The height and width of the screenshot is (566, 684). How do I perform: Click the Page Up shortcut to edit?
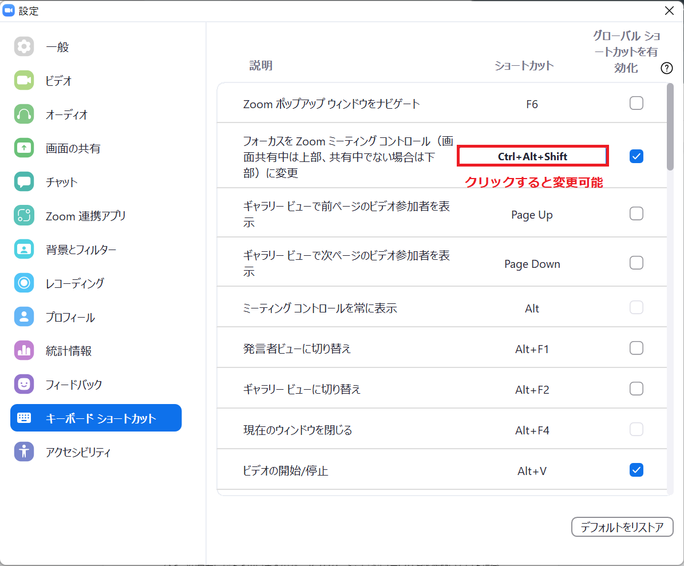point(532,215)
